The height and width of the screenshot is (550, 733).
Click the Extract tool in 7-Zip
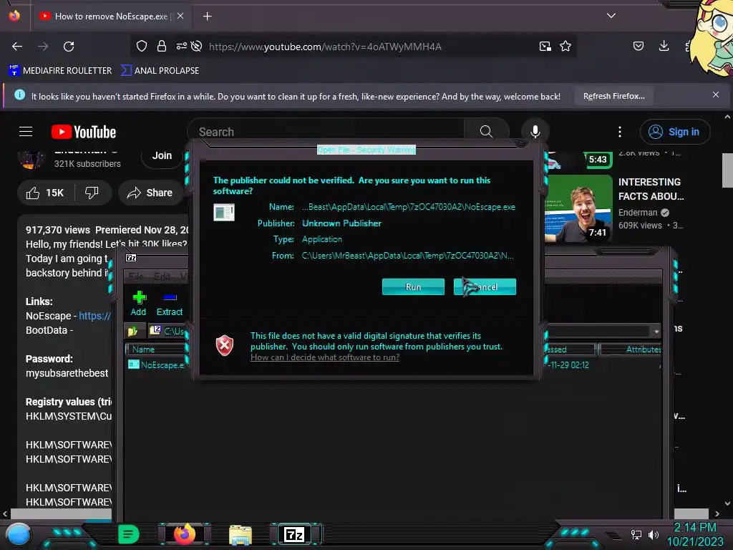(x=169, y=304)
